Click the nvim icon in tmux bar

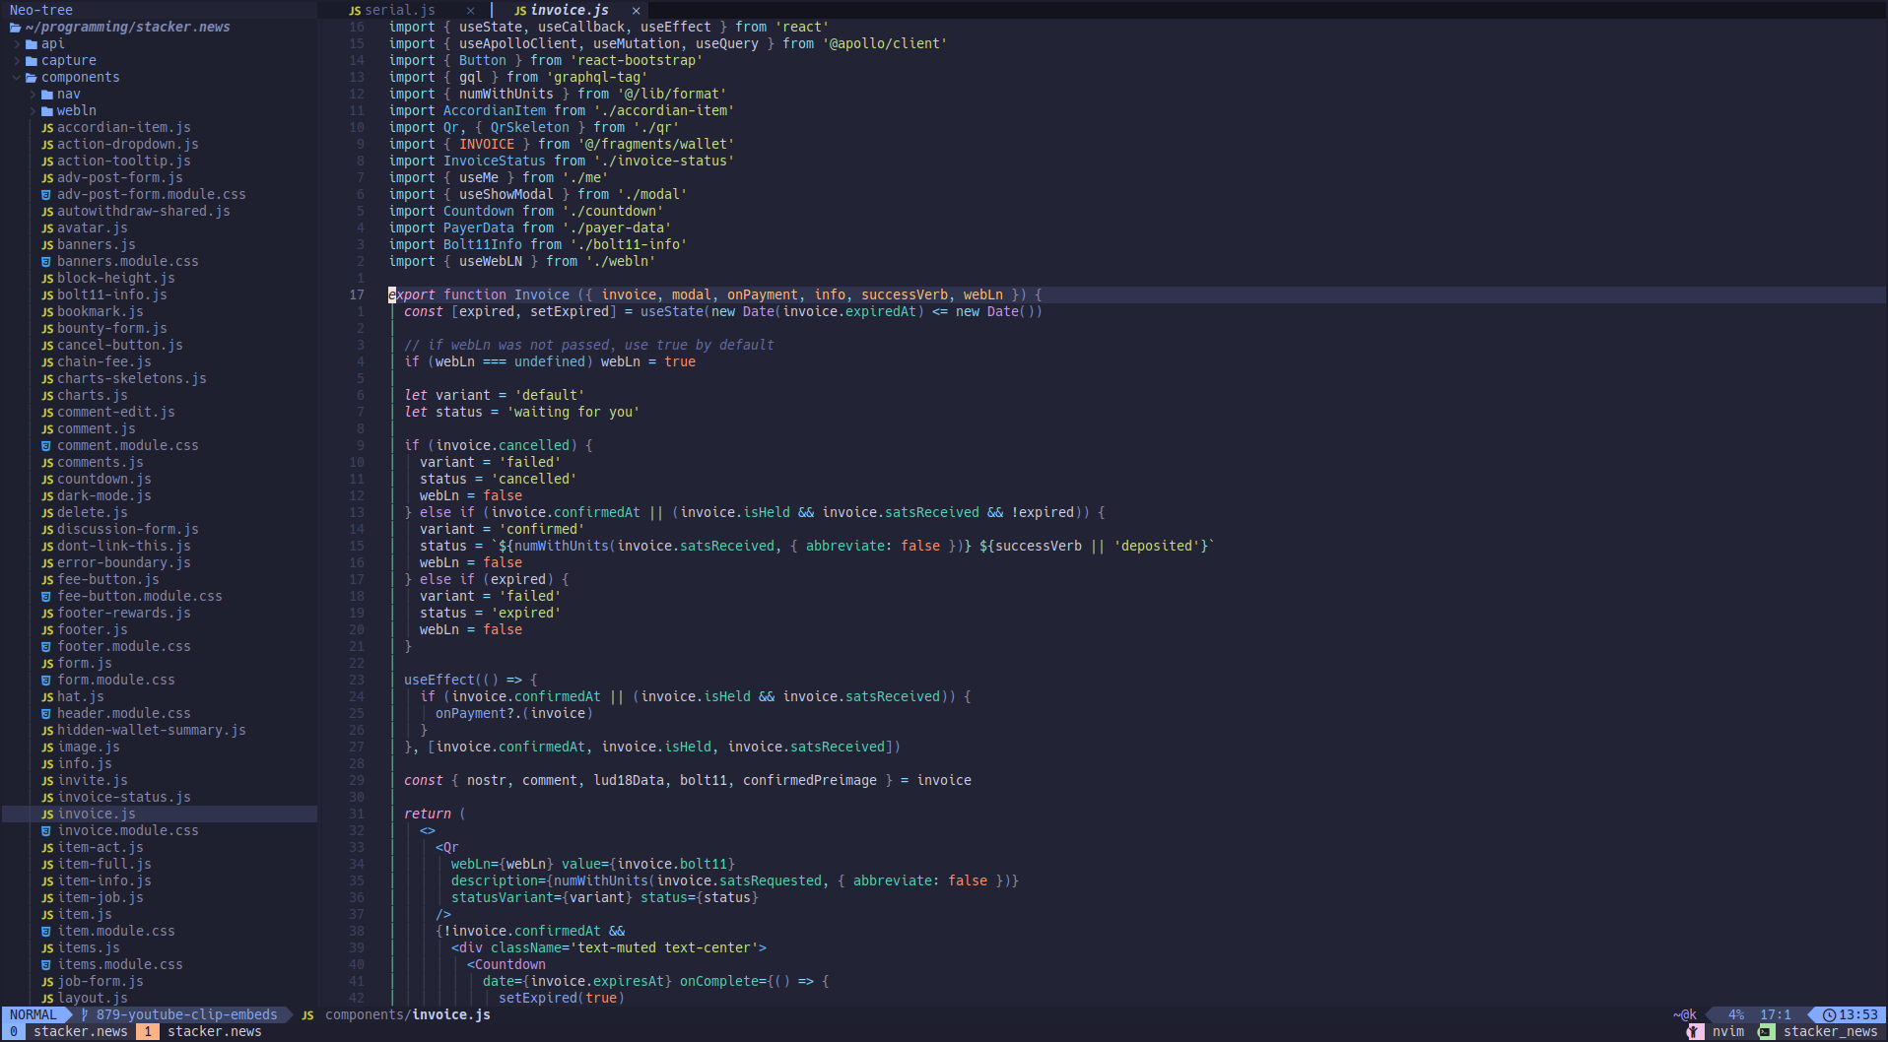point(1695,1032)
